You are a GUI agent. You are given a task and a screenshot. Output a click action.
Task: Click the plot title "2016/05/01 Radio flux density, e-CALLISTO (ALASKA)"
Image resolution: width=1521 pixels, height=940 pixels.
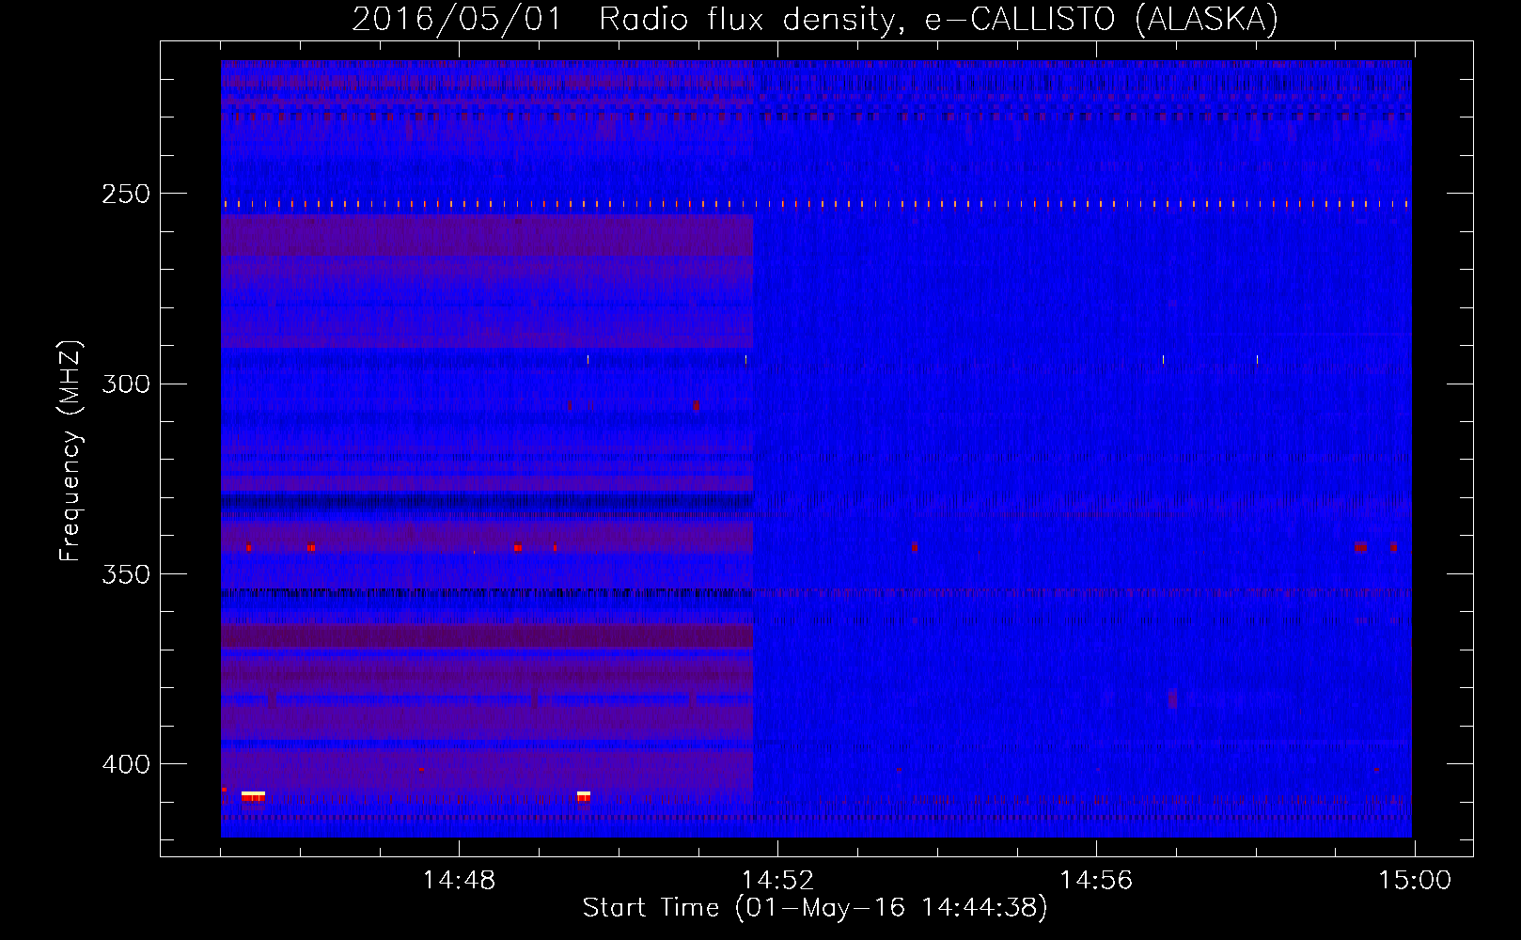coord(815,19)
